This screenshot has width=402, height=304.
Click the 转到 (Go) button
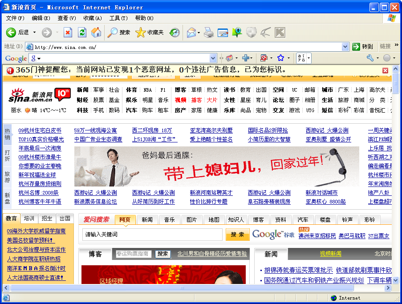pyautogui.click(x=363, y=47)
